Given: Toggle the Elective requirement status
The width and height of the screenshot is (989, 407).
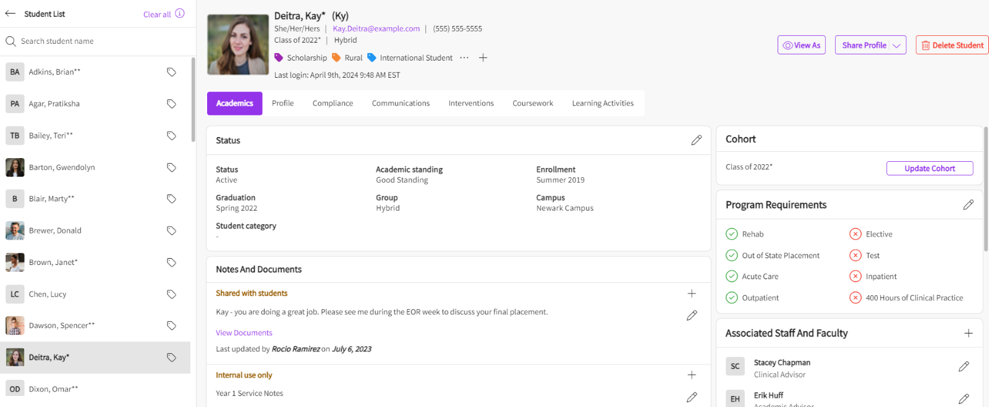Looking at the screenshot, I should pos(855,234).
